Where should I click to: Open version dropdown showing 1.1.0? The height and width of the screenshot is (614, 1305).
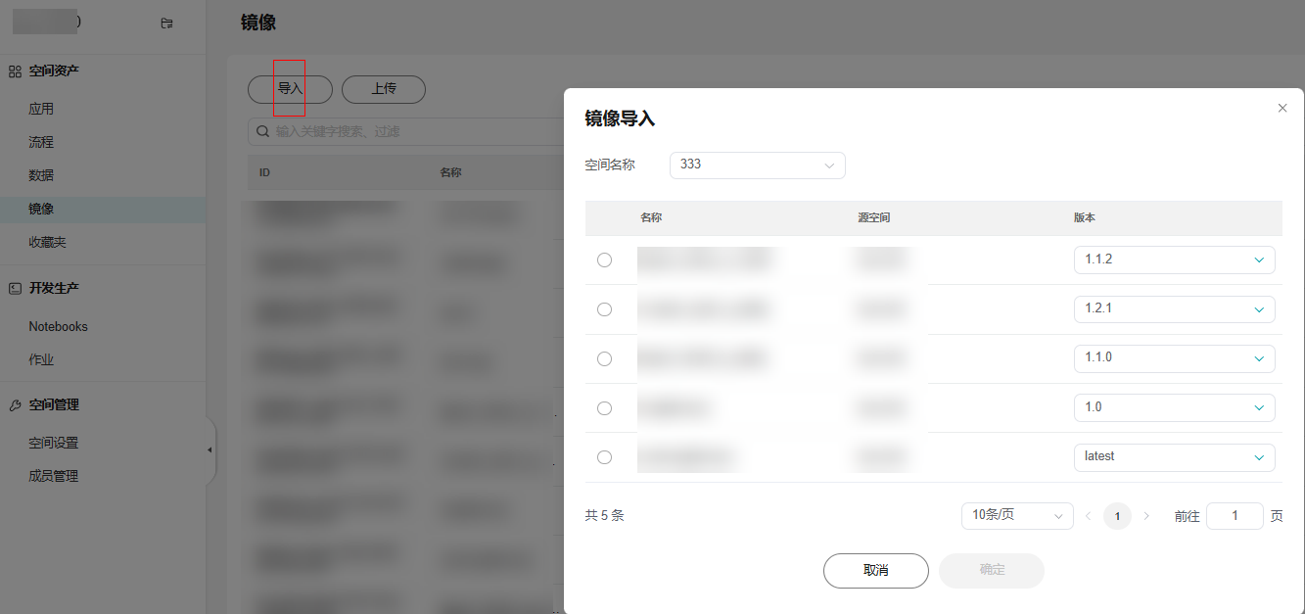pyautogui.click(x=1174, y=358)
